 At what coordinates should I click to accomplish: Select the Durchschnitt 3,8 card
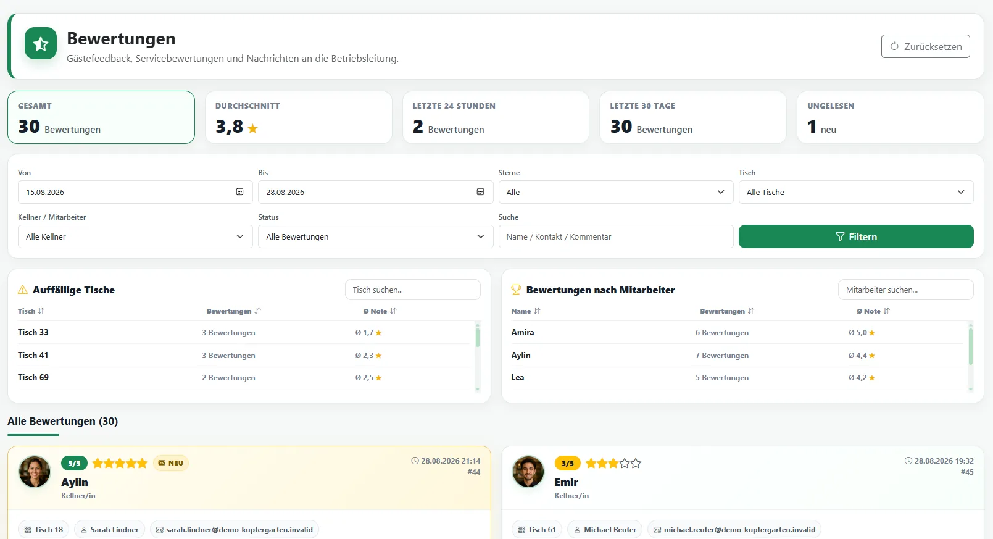coord(299,117)
